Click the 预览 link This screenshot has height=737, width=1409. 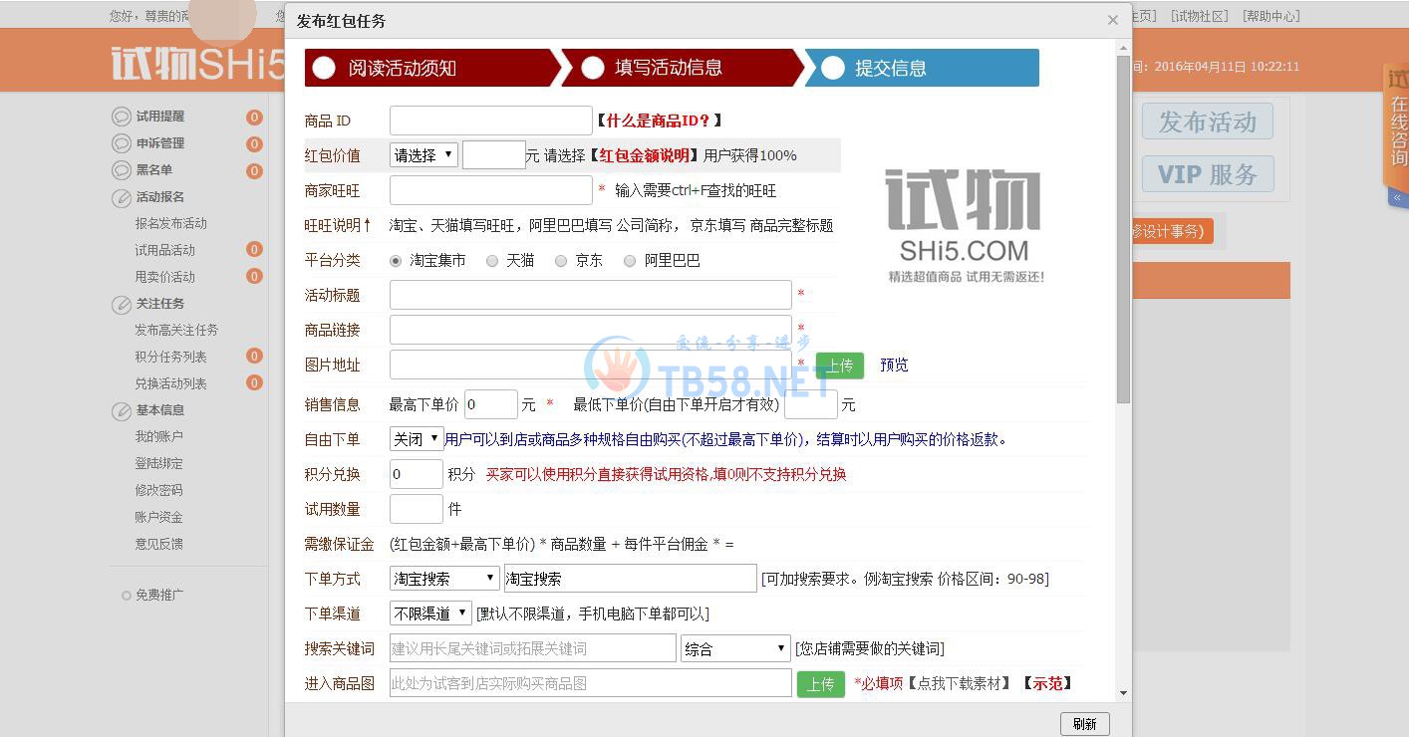point(894,366)
